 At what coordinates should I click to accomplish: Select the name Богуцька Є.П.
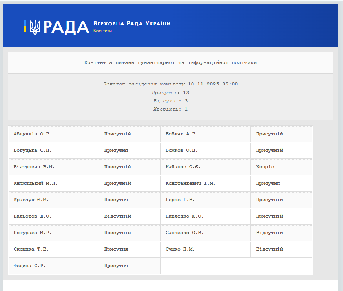32,151
